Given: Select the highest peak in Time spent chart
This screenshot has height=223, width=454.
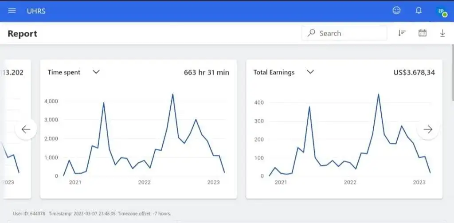Looking at the screenshot, I should tap(172, 94).
